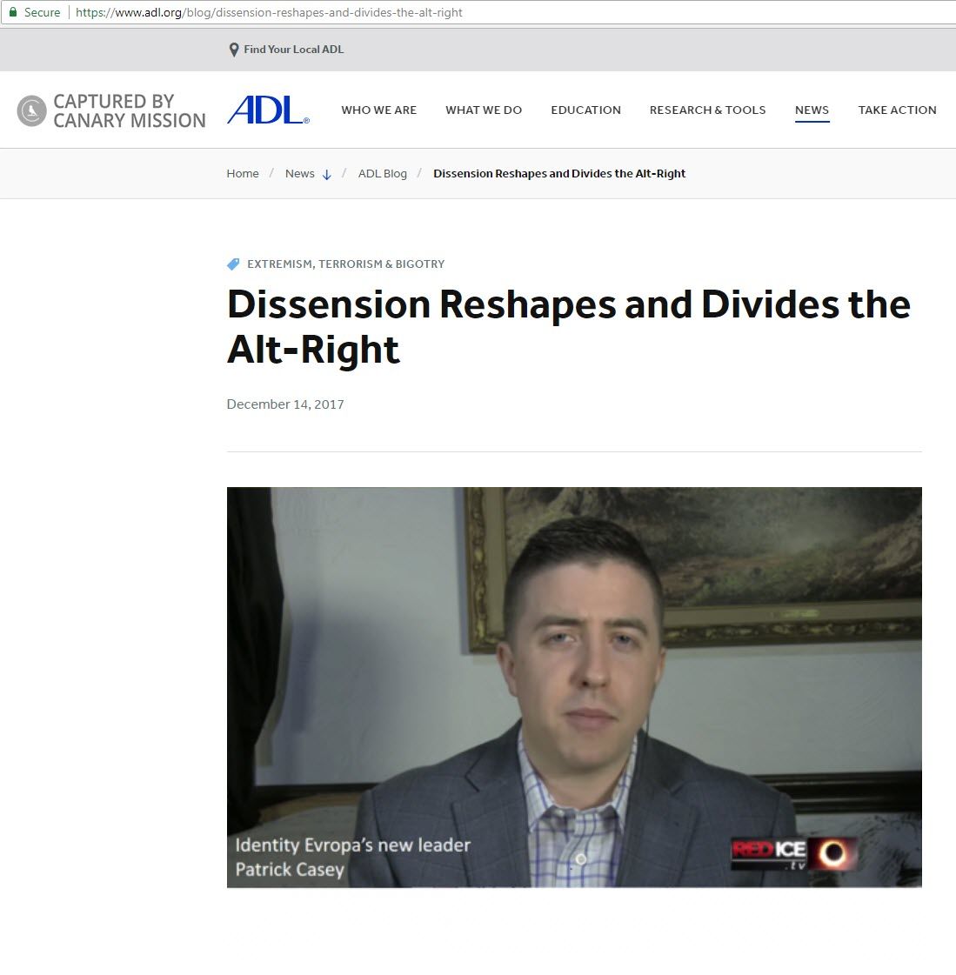Click the article title breadcrumb link
Image resolution: width=956 pixels, height=975 pixels.
click(559, 173)
